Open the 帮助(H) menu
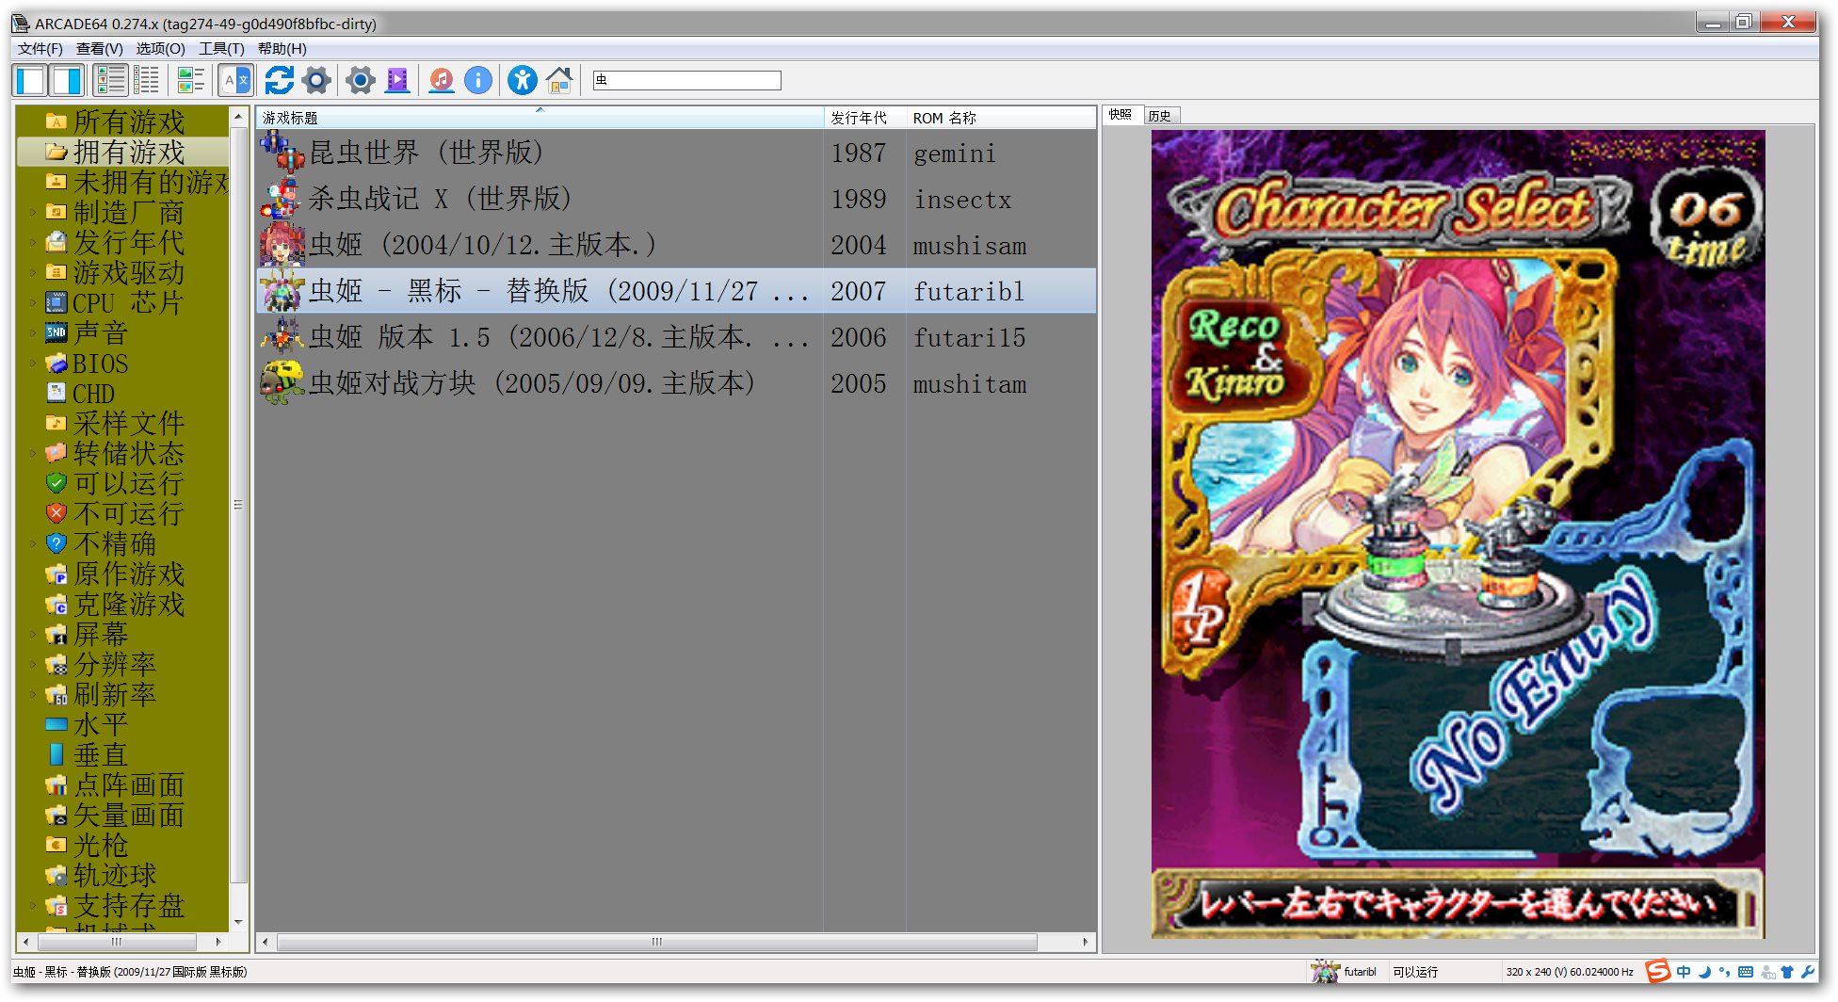This screenshot has width=1838, height=1002. 282,49
